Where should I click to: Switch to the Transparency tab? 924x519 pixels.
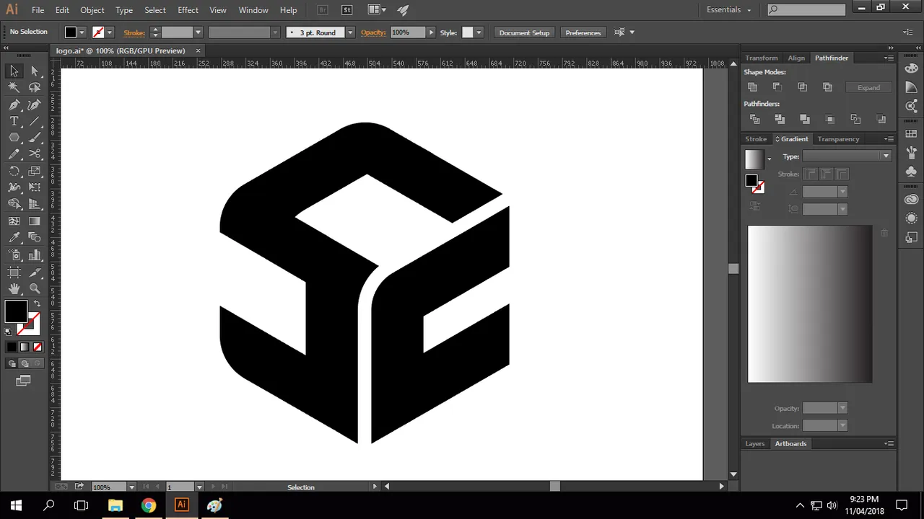838,139
